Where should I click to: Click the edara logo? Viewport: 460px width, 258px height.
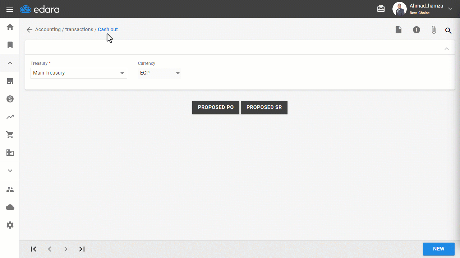[x=40, y=9]
